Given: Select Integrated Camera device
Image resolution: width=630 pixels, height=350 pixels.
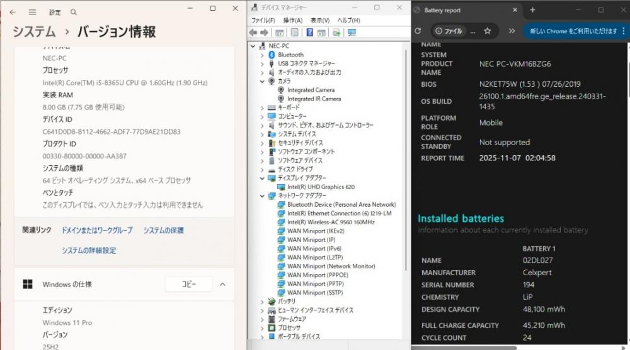Looking at the screenshot, I should point(311,90).
